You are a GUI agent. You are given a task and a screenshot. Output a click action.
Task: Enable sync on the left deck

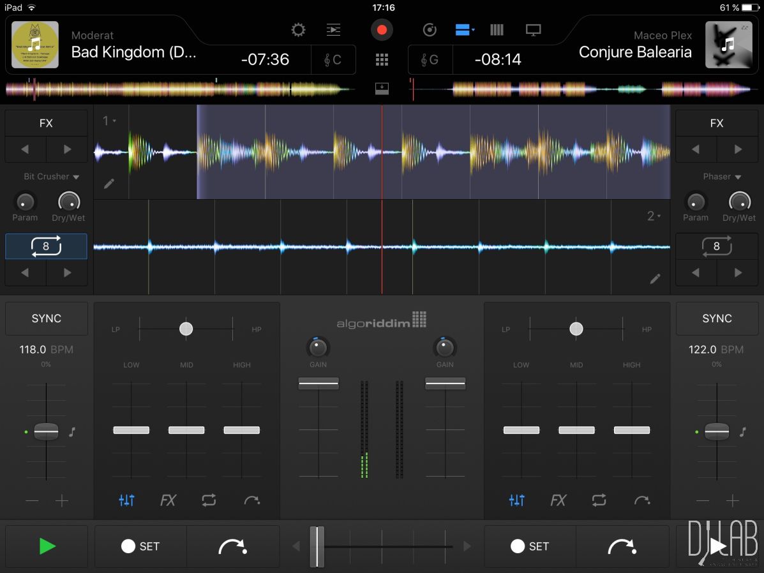tap(45, 318)
